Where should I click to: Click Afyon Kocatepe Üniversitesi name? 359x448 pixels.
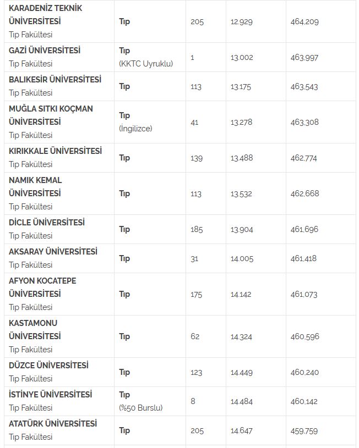42,287
